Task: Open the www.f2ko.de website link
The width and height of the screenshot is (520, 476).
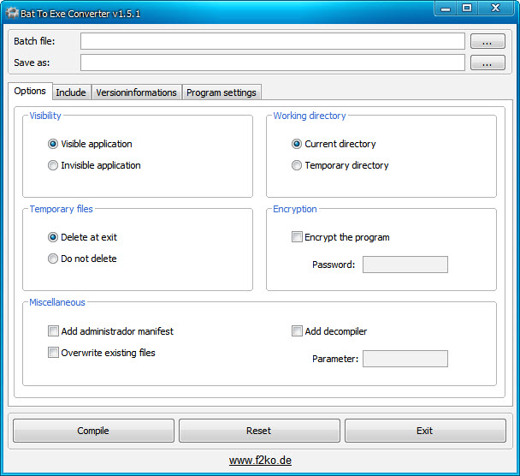Action: [x=260, y=461]
